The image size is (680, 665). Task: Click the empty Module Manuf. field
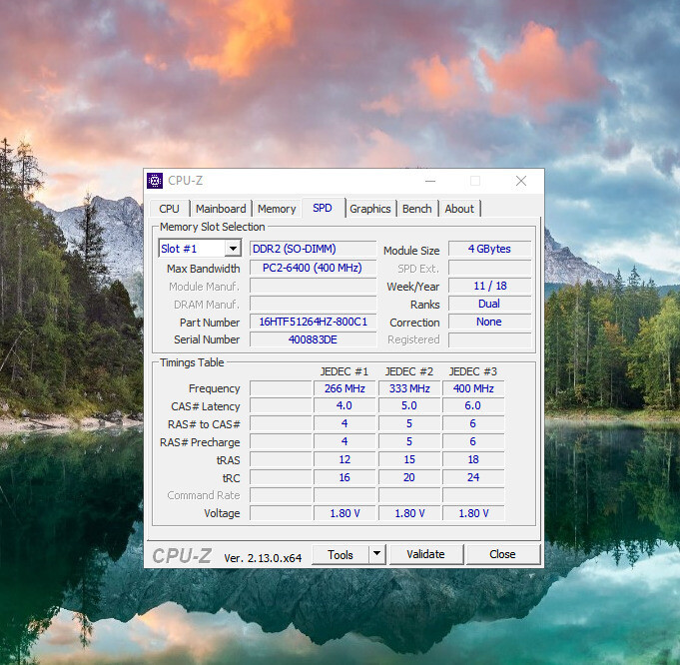point(313,287)
